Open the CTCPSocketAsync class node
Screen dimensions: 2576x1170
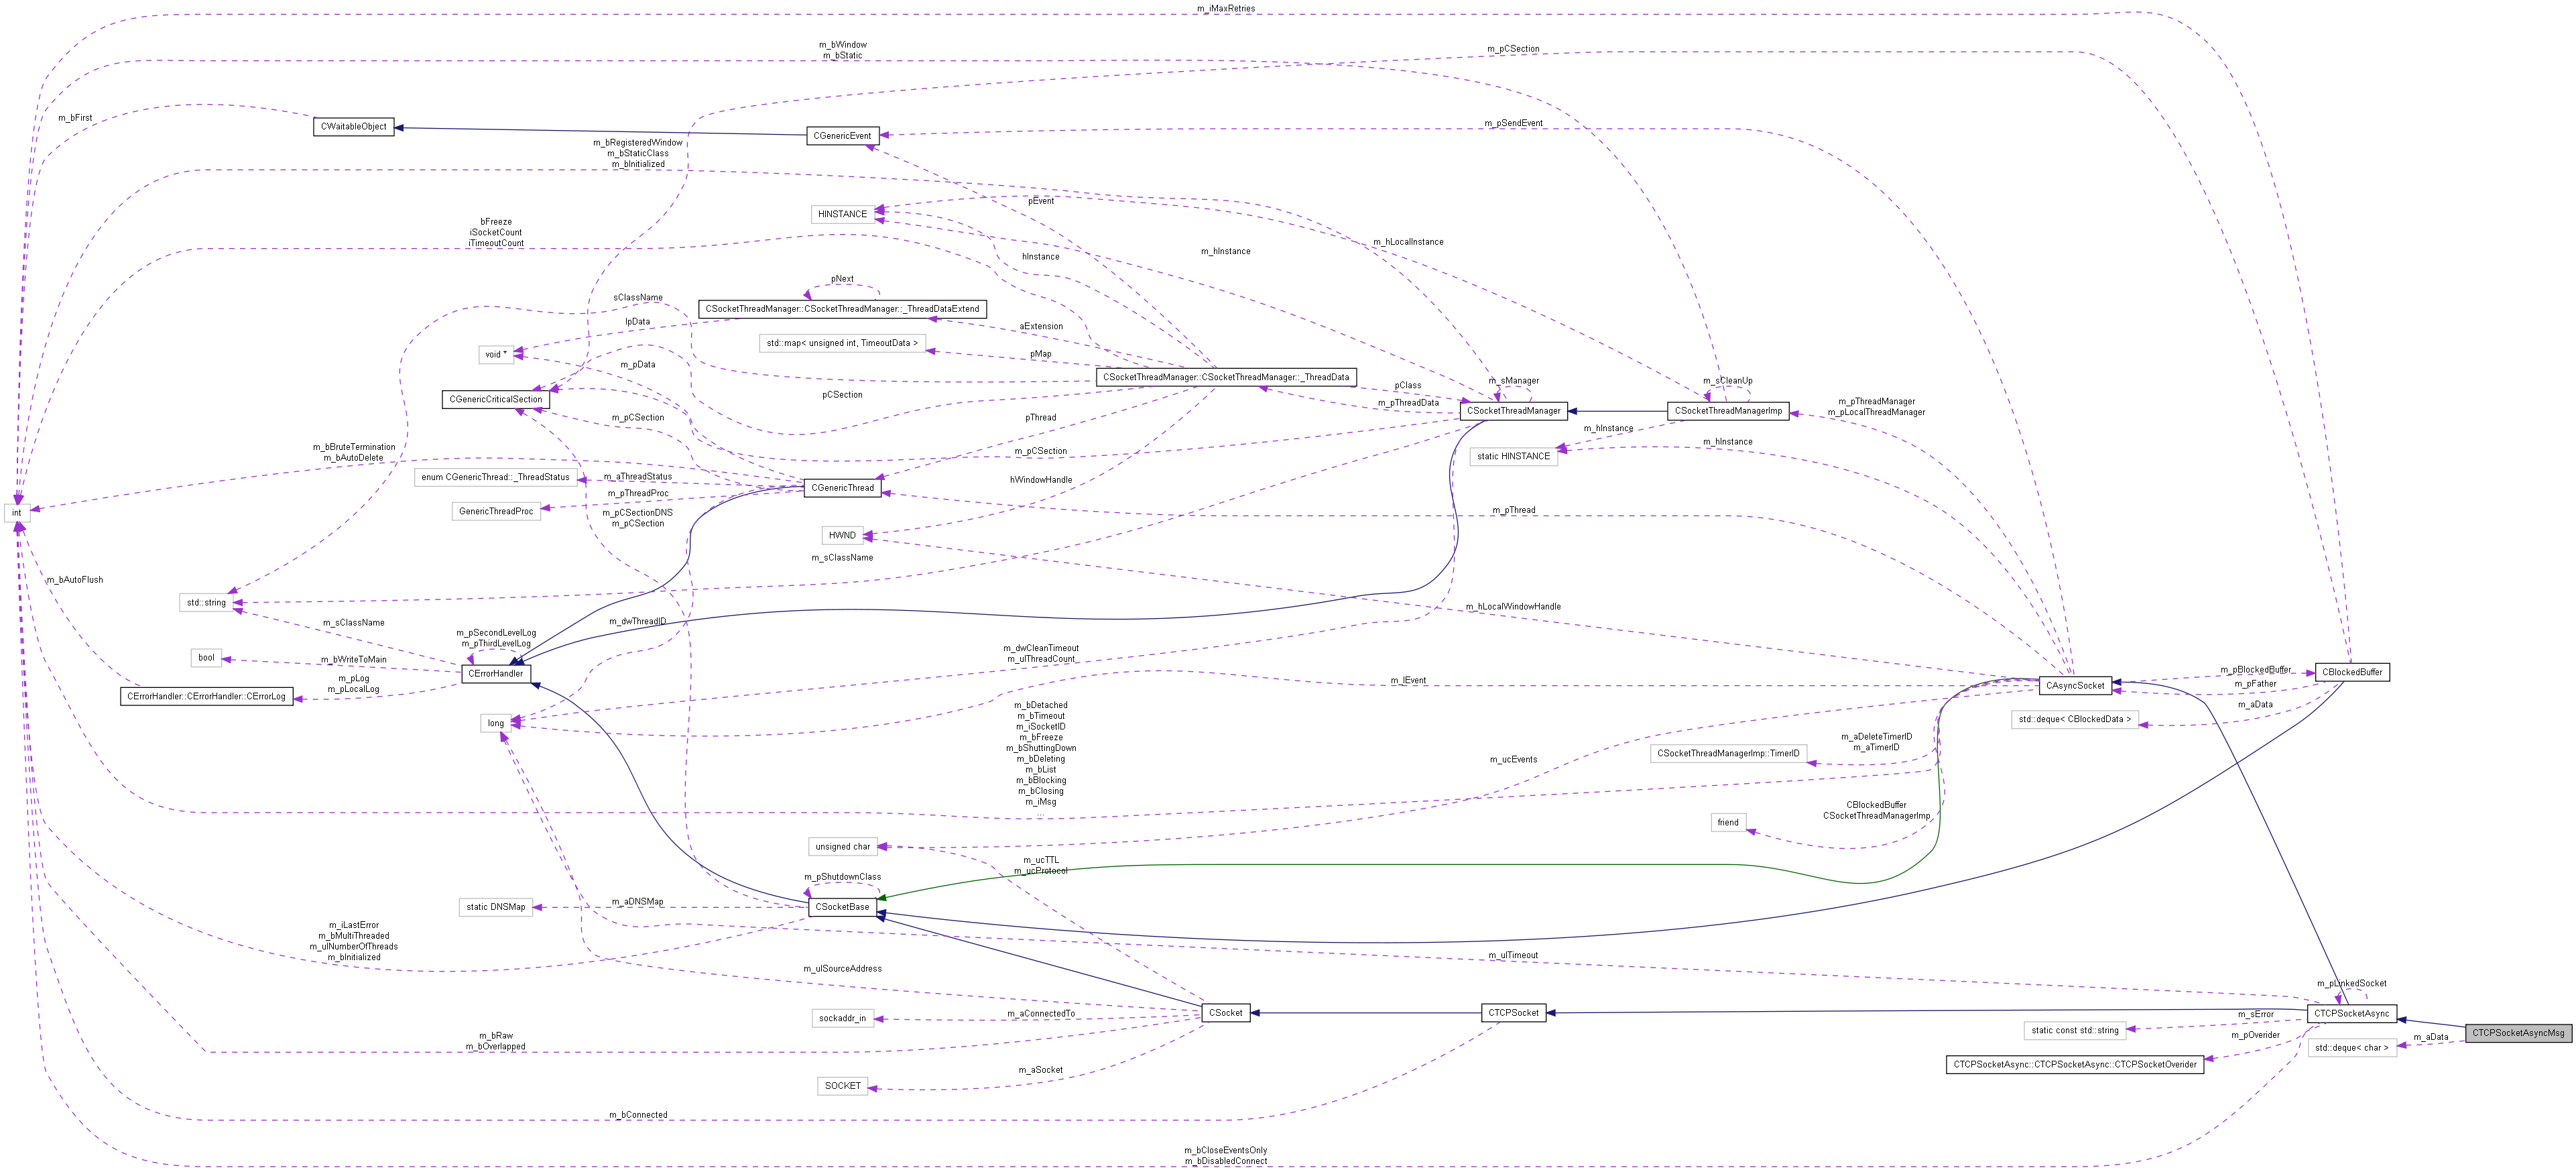coord(2352,1014)
